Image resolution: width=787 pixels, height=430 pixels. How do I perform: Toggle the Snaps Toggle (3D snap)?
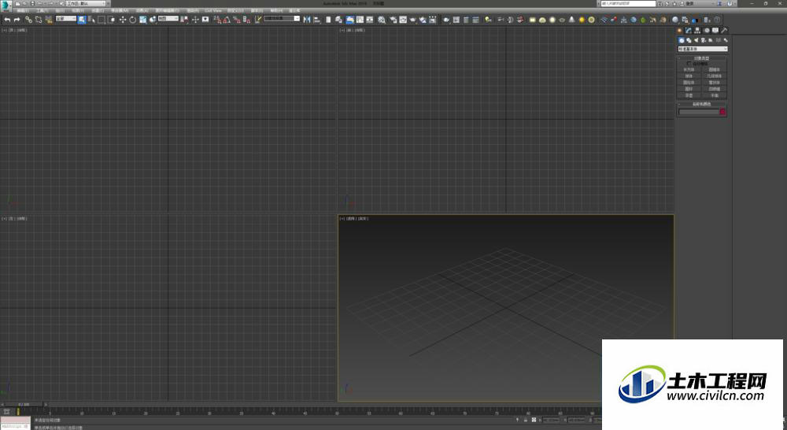(x=217, y=20)
